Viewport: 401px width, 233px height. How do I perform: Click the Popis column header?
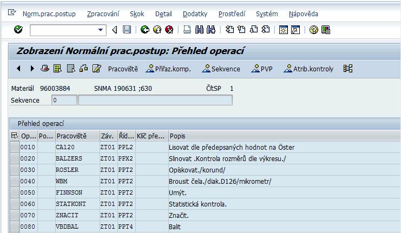284,136
